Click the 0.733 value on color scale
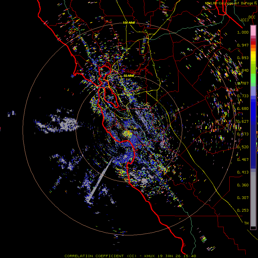 (243, 96)
